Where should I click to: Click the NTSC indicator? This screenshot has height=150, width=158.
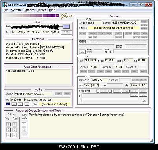[143, 72]
